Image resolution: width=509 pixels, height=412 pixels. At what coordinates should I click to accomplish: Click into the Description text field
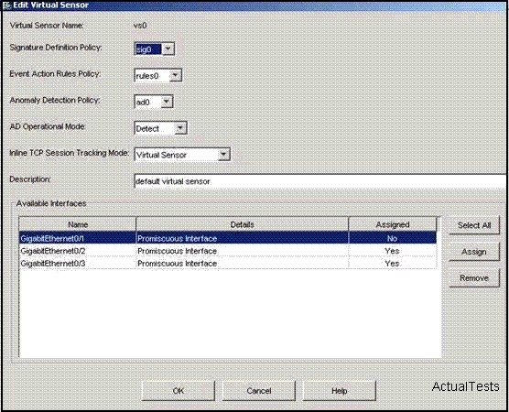point(320,181)
